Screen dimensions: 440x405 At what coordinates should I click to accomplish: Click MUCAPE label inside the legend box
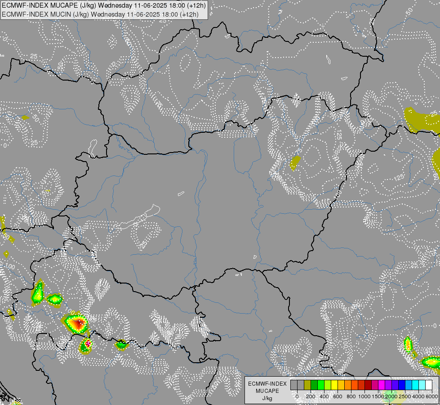tap(267, 391)
